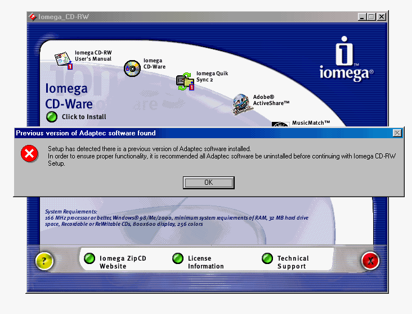
Task: Close the Adaptec software found dialog
Action: [397, 133]
